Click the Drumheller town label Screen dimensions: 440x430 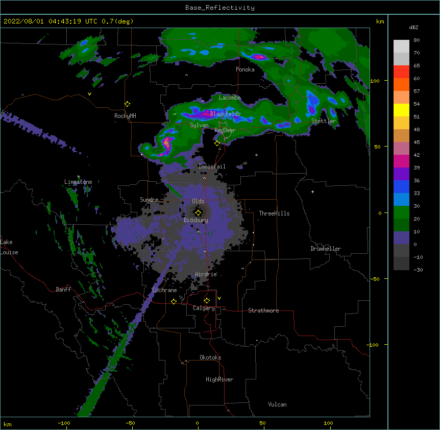(x=326, y=249)
